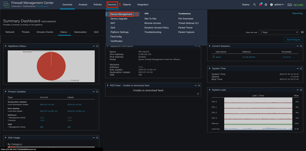
Task: Close the Appliance Status widget
Action: click(97, 46)
